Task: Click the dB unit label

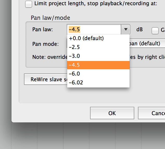Action: point(139,29)
